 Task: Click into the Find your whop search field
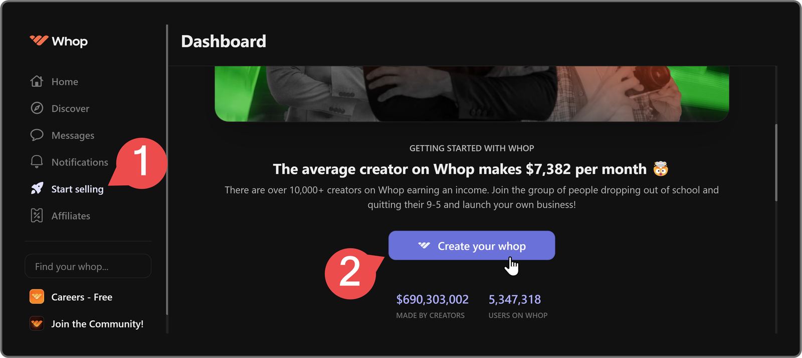(88, 266)
